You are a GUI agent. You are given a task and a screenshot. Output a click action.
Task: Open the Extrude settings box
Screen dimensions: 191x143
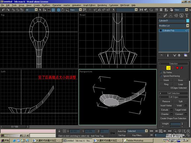171,110
